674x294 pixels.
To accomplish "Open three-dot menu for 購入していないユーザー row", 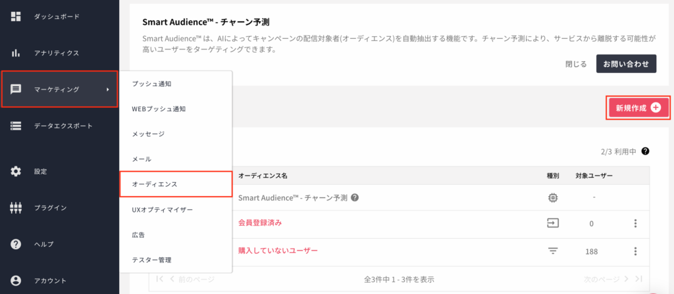I will pyautogui.click(x=635, y=251).
